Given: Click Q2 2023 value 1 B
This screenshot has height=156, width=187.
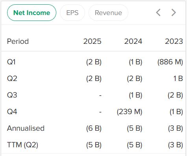Looking at the screenshot, I should click(x=178, y=79).
